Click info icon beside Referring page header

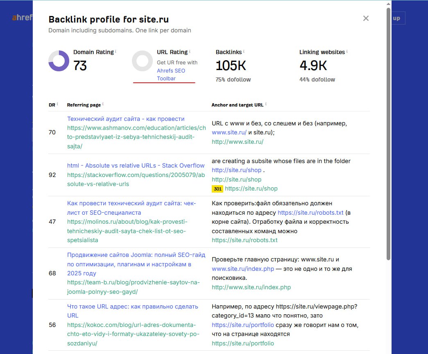[x=103, y=104]
